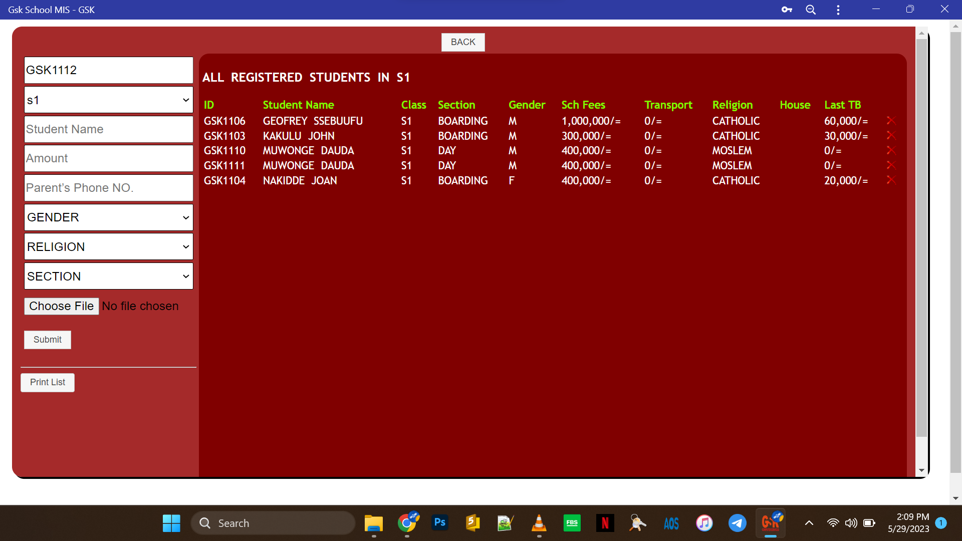Delete student GSK1106 with red X
The height and width of the screenshot is (541, 962).
[x=891, y=121]
